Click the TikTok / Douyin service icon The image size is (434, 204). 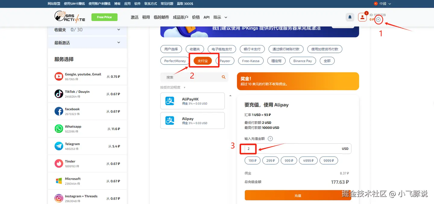(59, 94)
